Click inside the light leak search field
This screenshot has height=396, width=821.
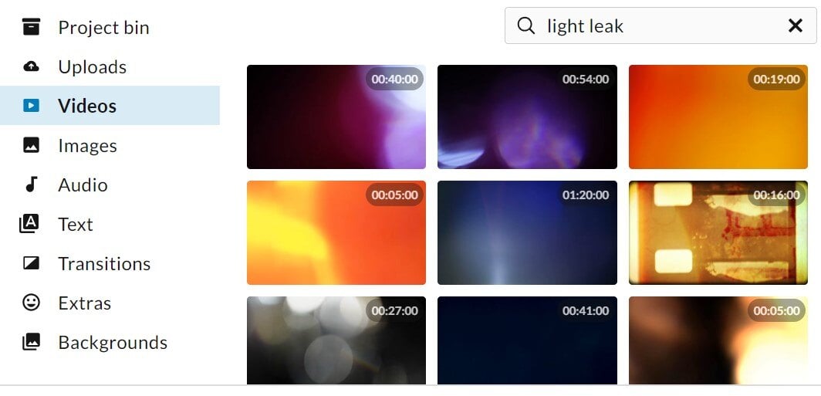point(661,25)
